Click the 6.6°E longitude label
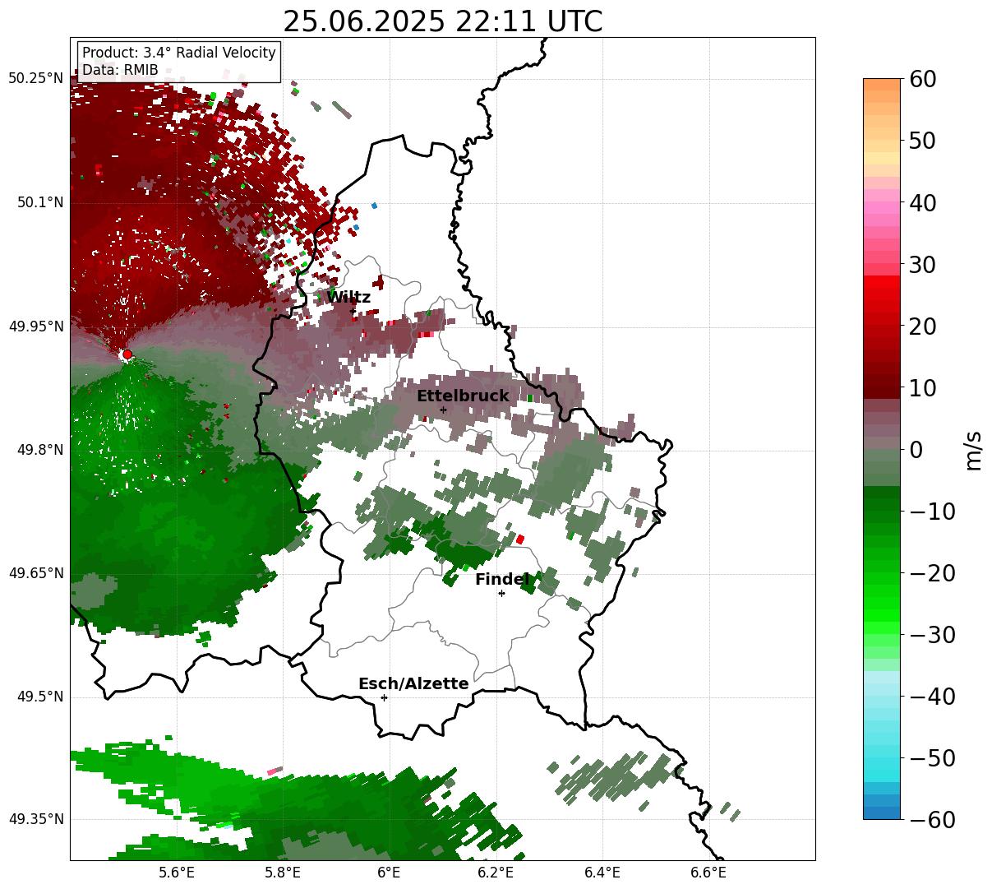 point(708,873)
